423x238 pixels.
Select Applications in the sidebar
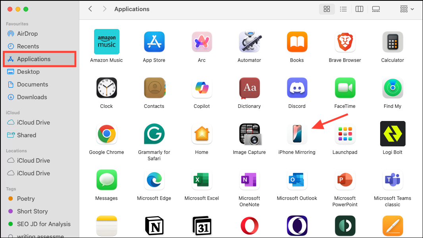(x=40, y=59)
